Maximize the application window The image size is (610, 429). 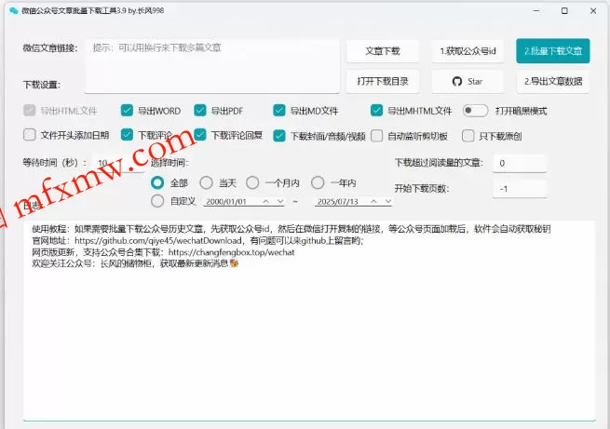564,11
